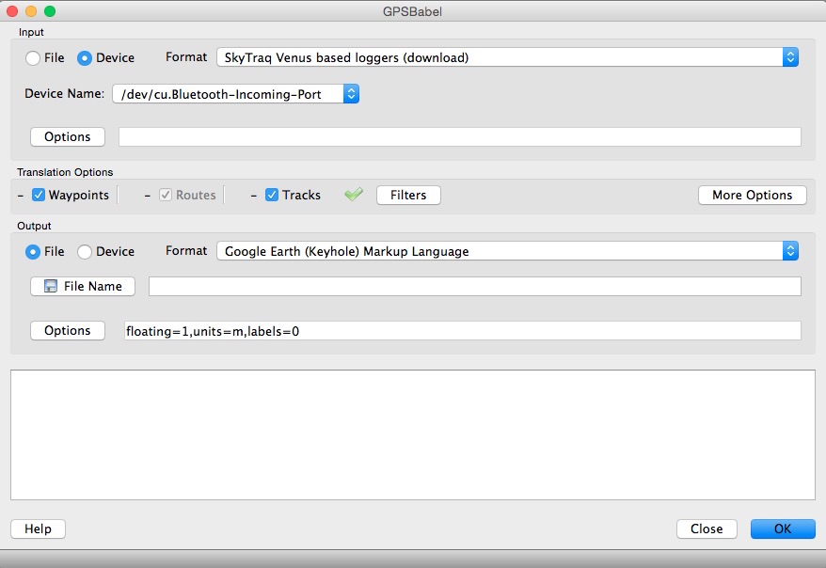This screenshot has width=826, height=568.
Task: Select the output File radio button
Action: tap(34, 252)
